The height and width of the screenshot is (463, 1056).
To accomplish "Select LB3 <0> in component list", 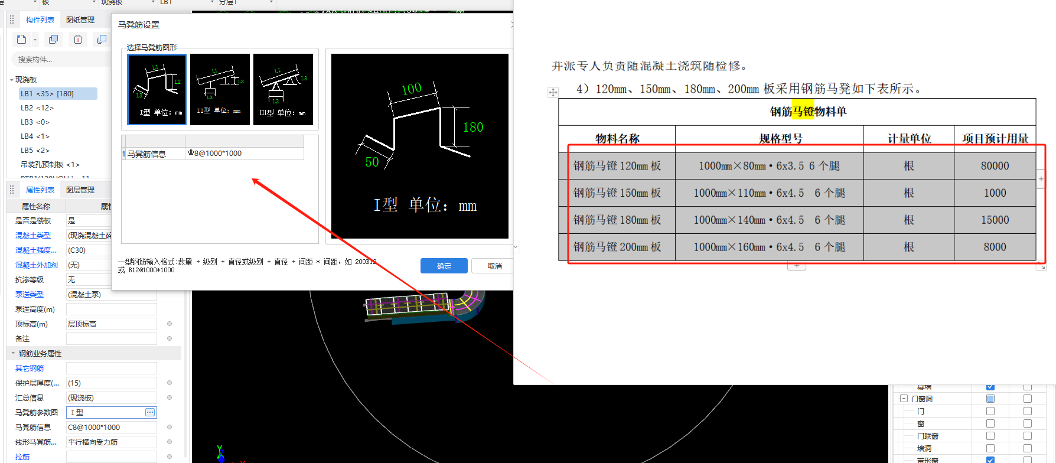I will [x=35, y=122].
